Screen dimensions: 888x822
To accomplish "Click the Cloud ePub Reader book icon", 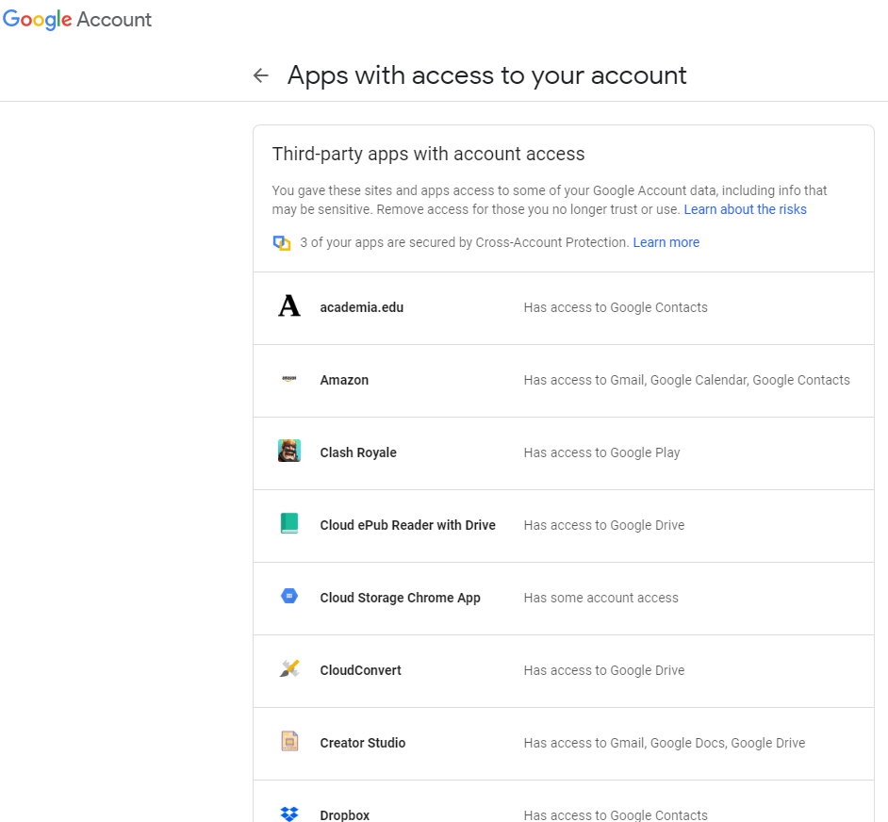I will coord(289,525).
